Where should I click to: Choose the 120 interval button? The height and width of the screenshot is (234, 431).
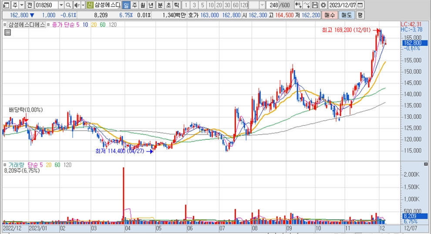(x=244, y=5)
